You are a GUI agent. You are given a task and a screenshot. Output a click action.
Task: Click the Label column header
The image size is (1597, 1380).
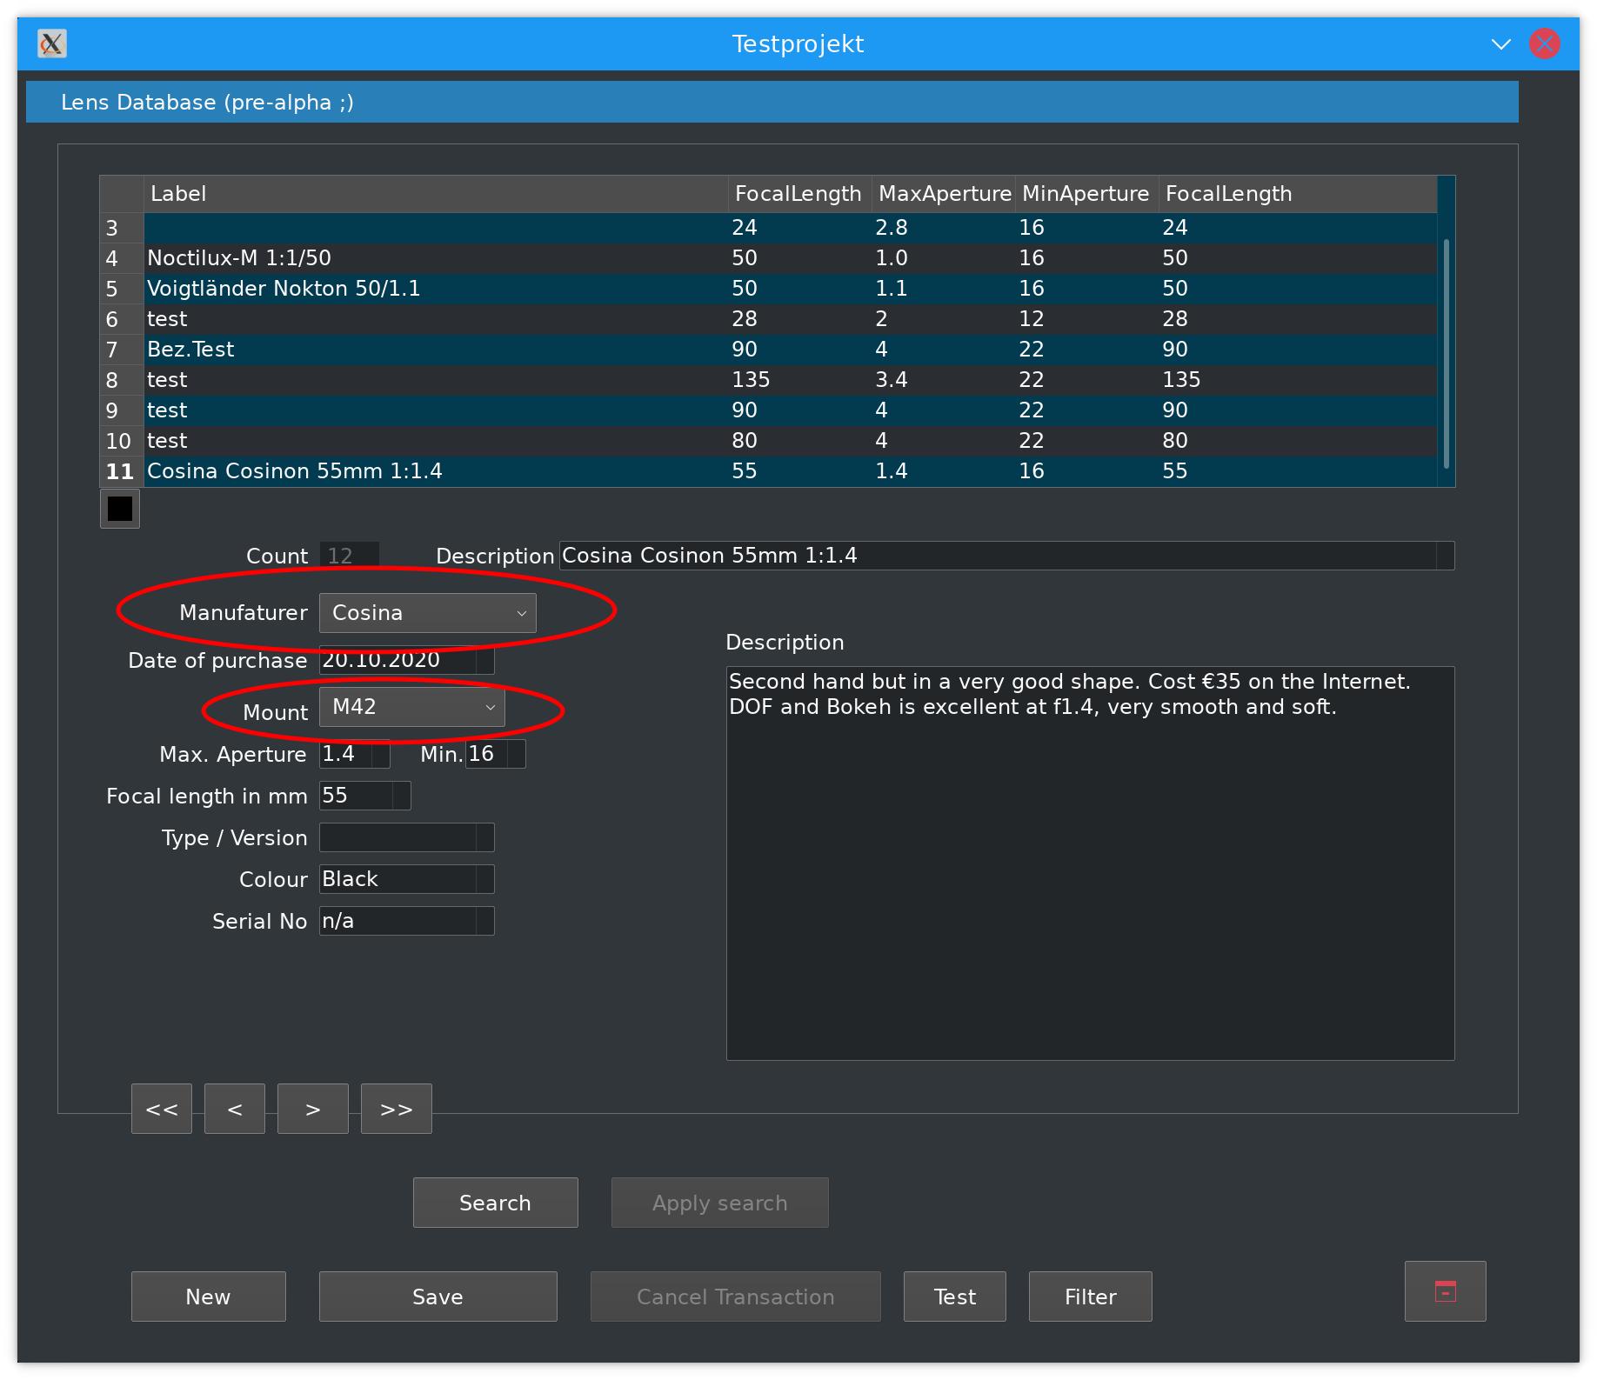coord(435,194)
